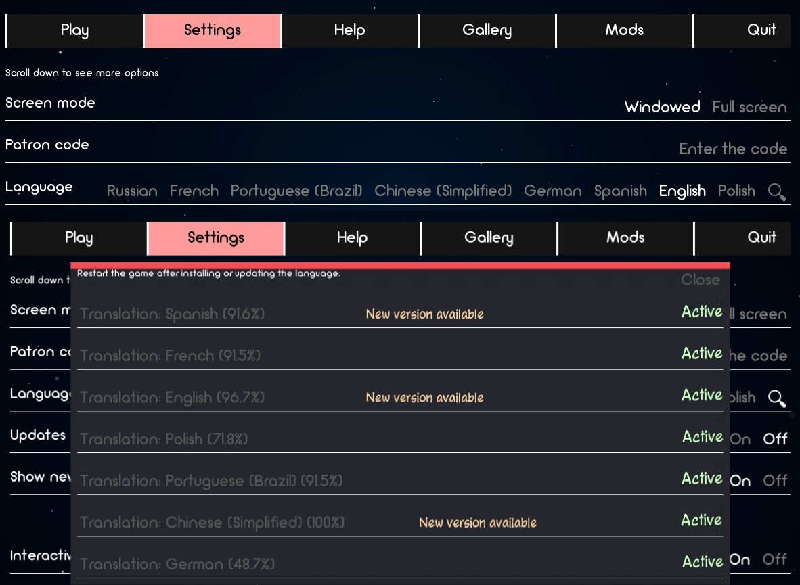Click the magnifier icon behind the translation dialog
Image resolution: width=800 pixels, height=585 pixels.
tap(776, 398)
